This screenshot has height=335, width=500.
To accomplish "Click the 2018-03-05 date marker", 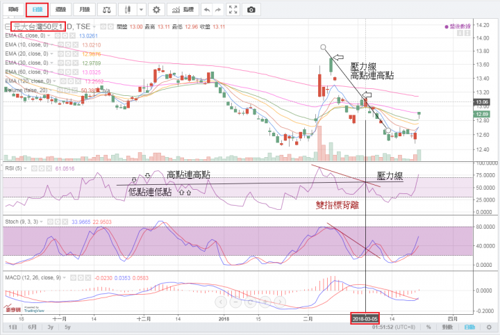I will [x=366, y=317].
